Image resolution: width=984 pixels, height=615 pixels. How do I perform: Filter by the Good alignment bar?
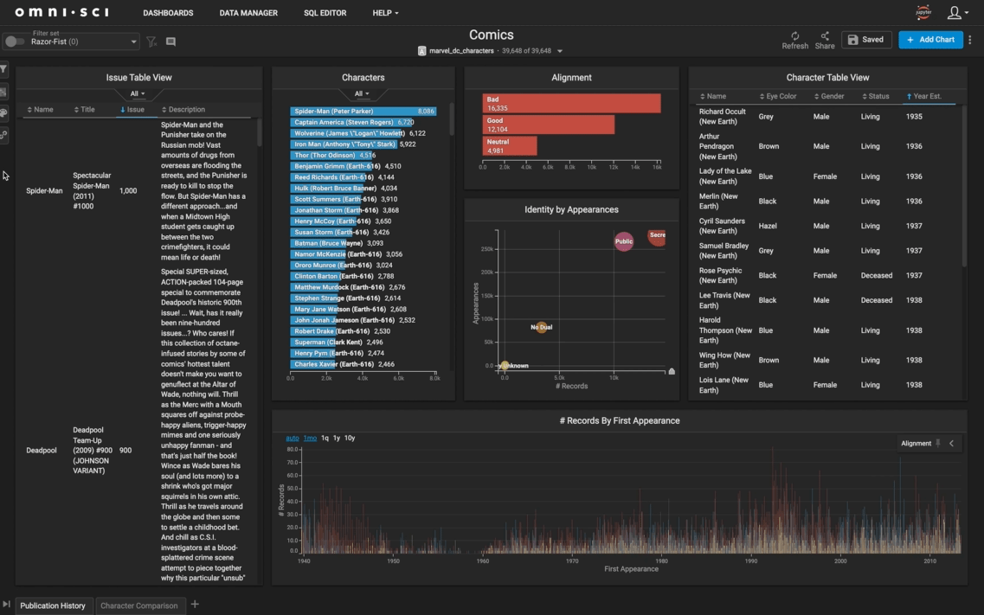(549, 125)
